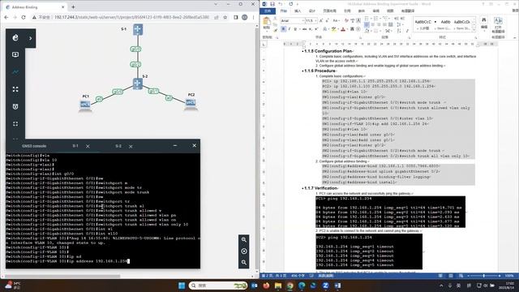Undo last action in Word

pos(281,3)
